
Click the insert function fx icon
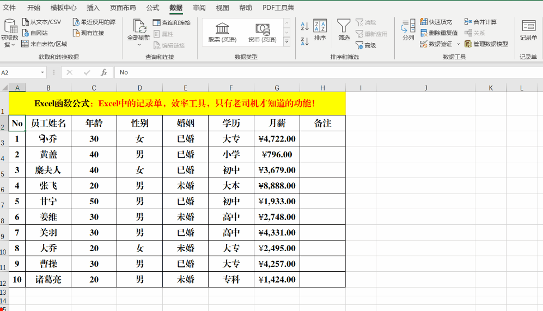click(x=103, y=72)
